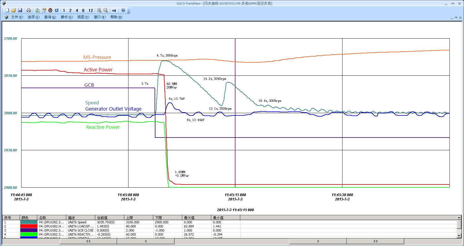The height and width of the screenshot is (246, 464).
Task: Click the purple swatch for UNIT6 GCB CLOSE
Action: point(29,230)
